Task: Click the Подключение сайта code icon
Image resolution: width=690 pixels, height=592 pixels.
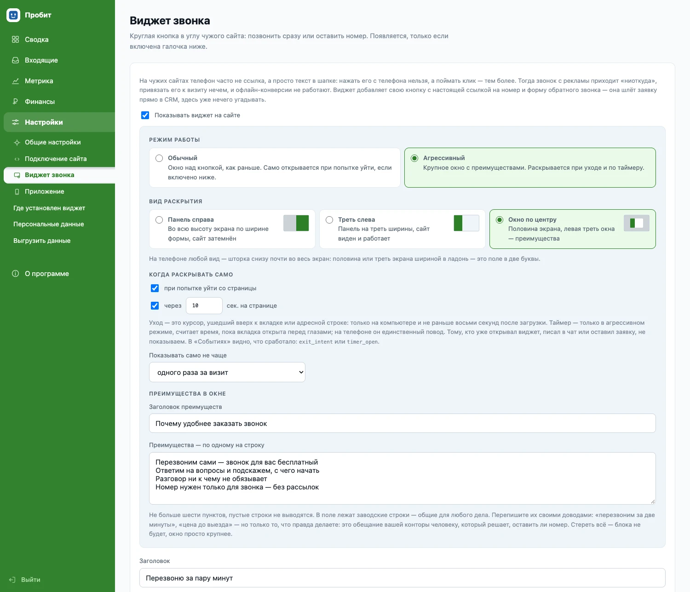Action: tap(17, 159)
